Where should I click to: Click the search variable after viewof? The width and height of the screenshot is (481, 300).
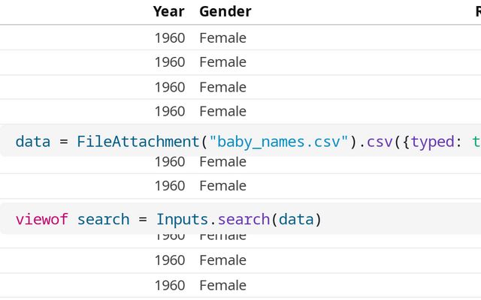103,220
